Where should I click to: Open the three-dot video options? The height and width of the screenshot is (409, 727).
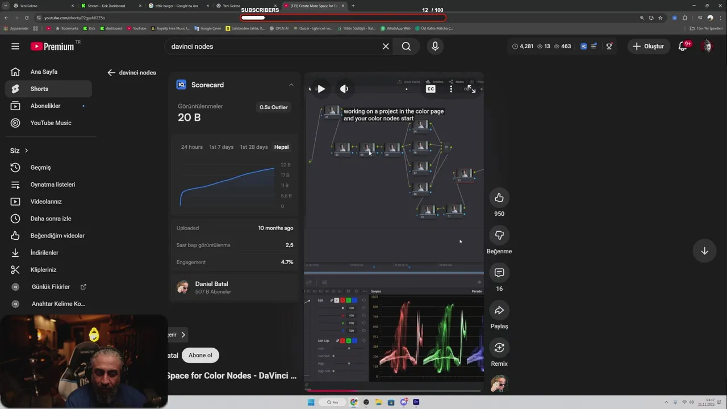(x=451, y=89)
